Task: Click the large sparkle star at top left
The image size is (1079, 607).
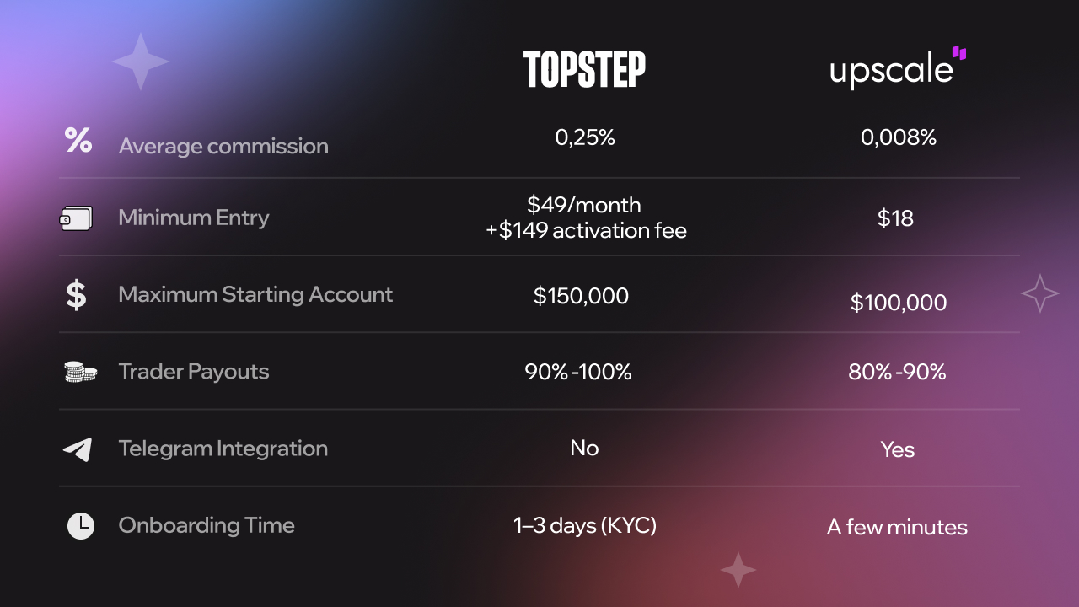Action: pos(141,62)
